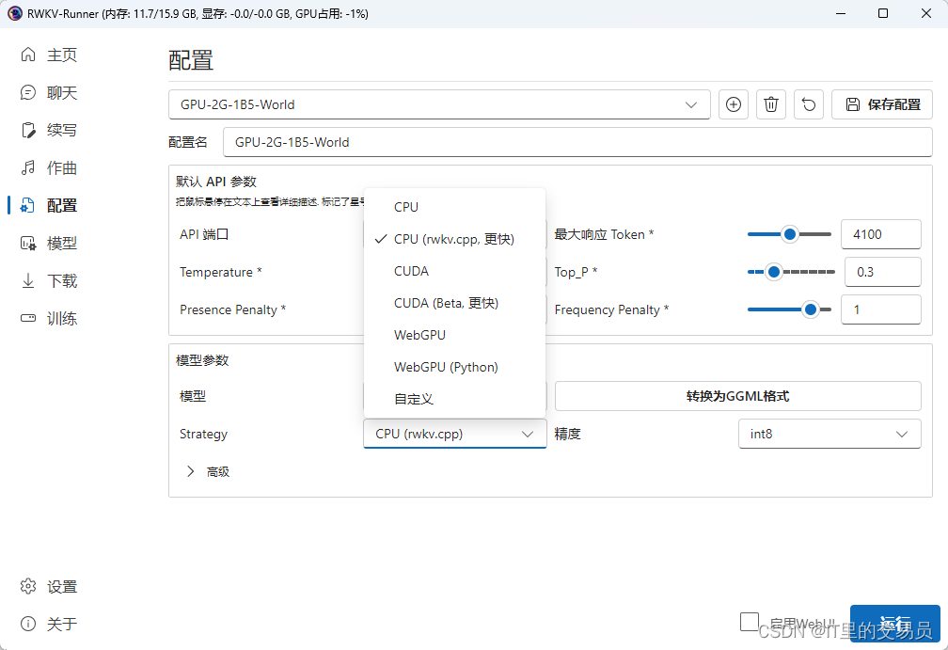The height and width of the screenshot is (650, 948).
Task: Enable the 启用WebUI checkbox
Action: point(750,622)
